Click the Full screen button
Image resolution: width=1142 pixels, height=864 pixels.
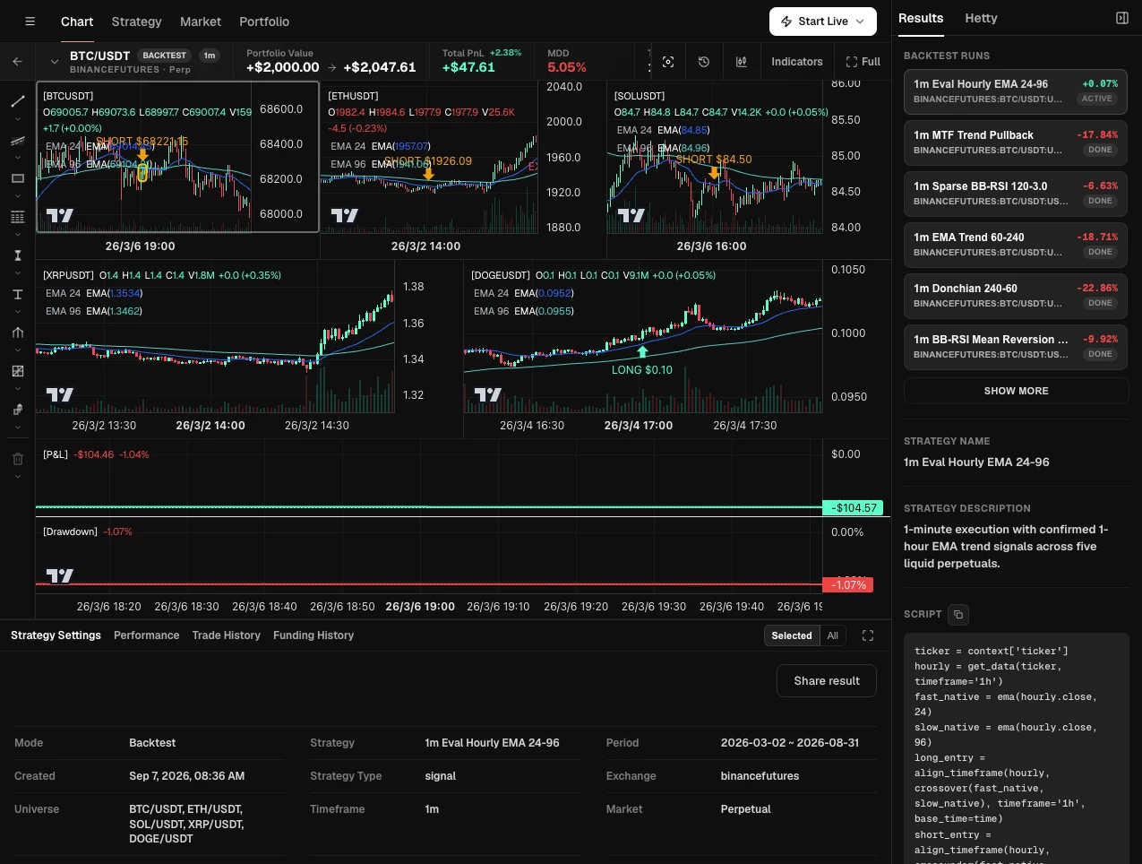click(x=863, y=62)
